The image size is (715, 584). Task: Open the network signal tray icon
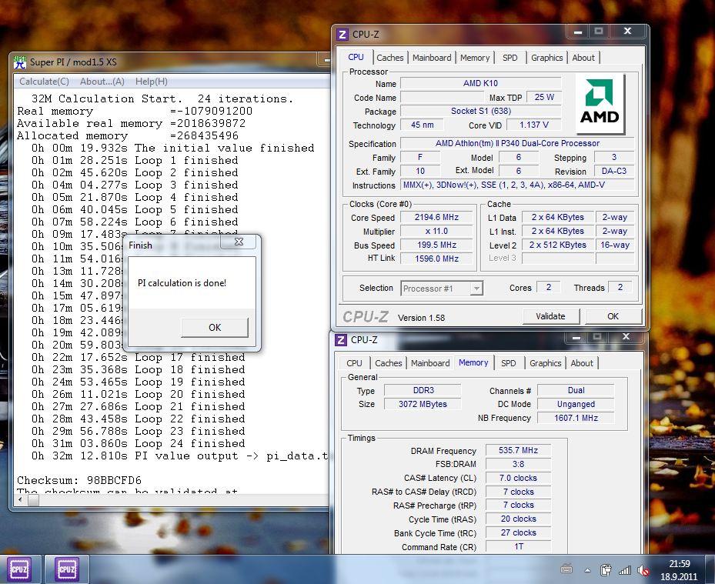pos(625,569)
